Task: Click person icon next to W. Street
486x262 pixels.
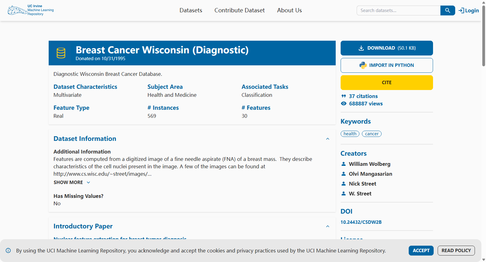Action: [x=344, y=194]
